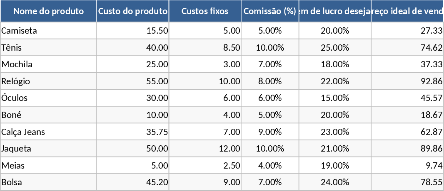Select the Camiseta product name cell
The image size is (444, 191).
pyautogui.click(x=48, y=31)
